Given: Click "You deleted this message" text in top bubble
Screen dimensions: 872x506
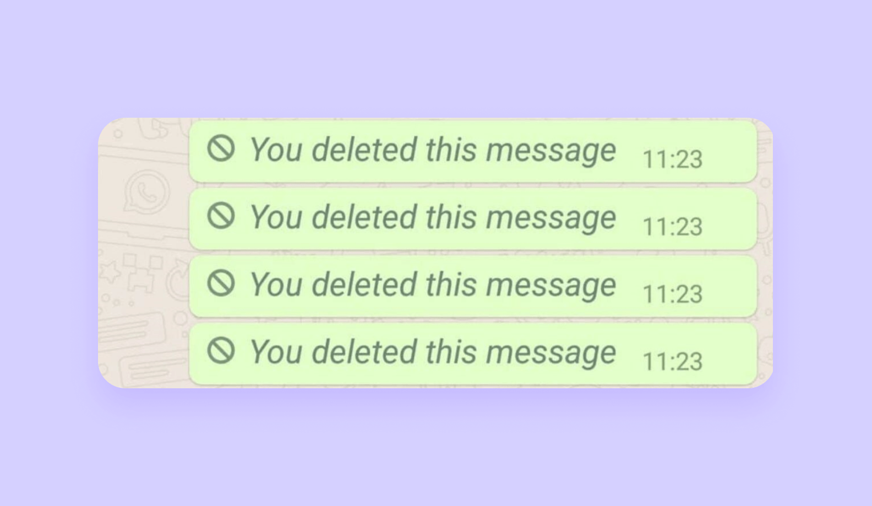Looking at the screenshot, I should click(x=433, y=150).
